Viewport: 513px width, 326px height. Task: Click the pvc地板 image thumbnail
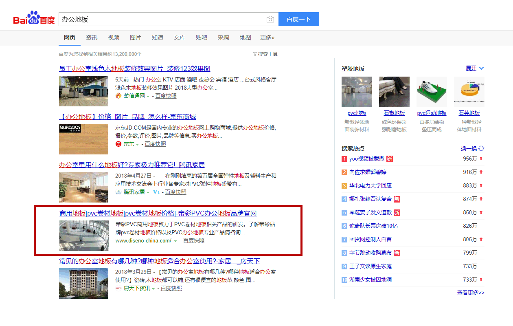(357, 92)
